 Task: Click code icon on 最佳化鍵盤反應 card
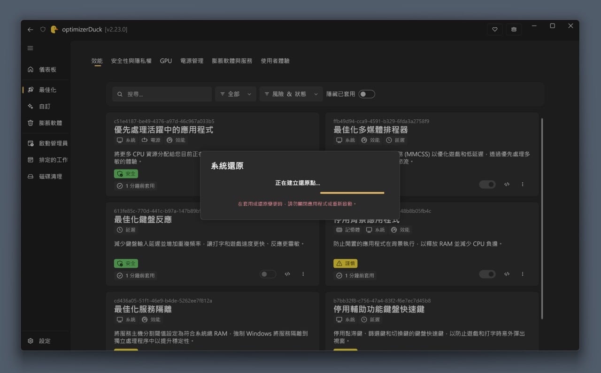[x=287, y=274]
